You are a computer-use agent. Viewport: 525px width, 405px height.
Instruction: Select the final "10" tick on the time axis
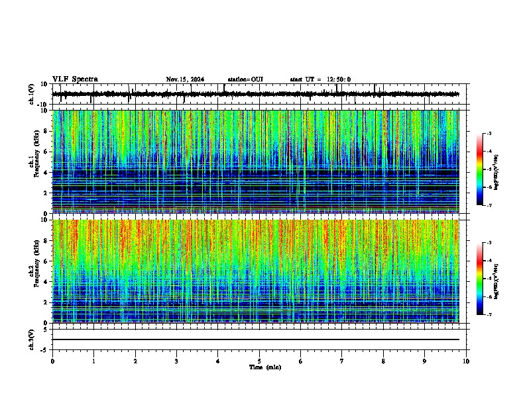pos(466,361)
